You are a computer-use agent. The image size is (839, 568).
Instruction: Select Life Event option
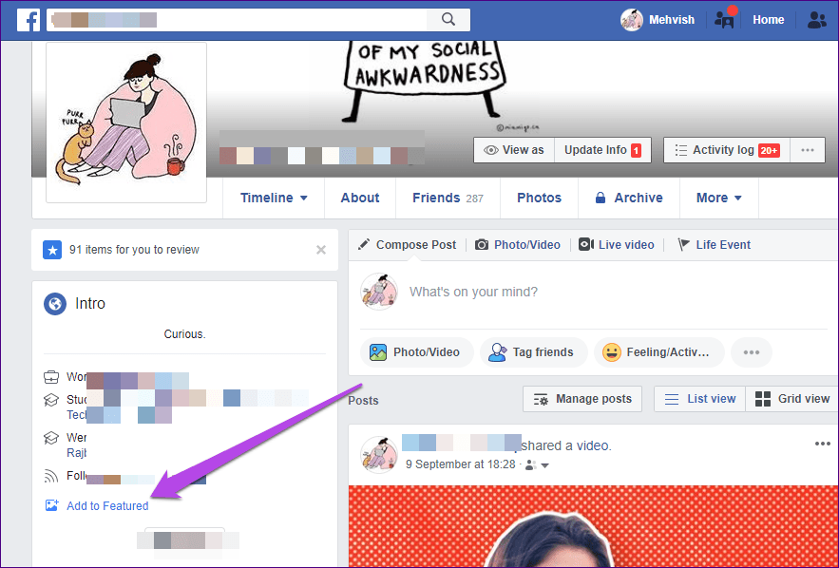(714, 245)
